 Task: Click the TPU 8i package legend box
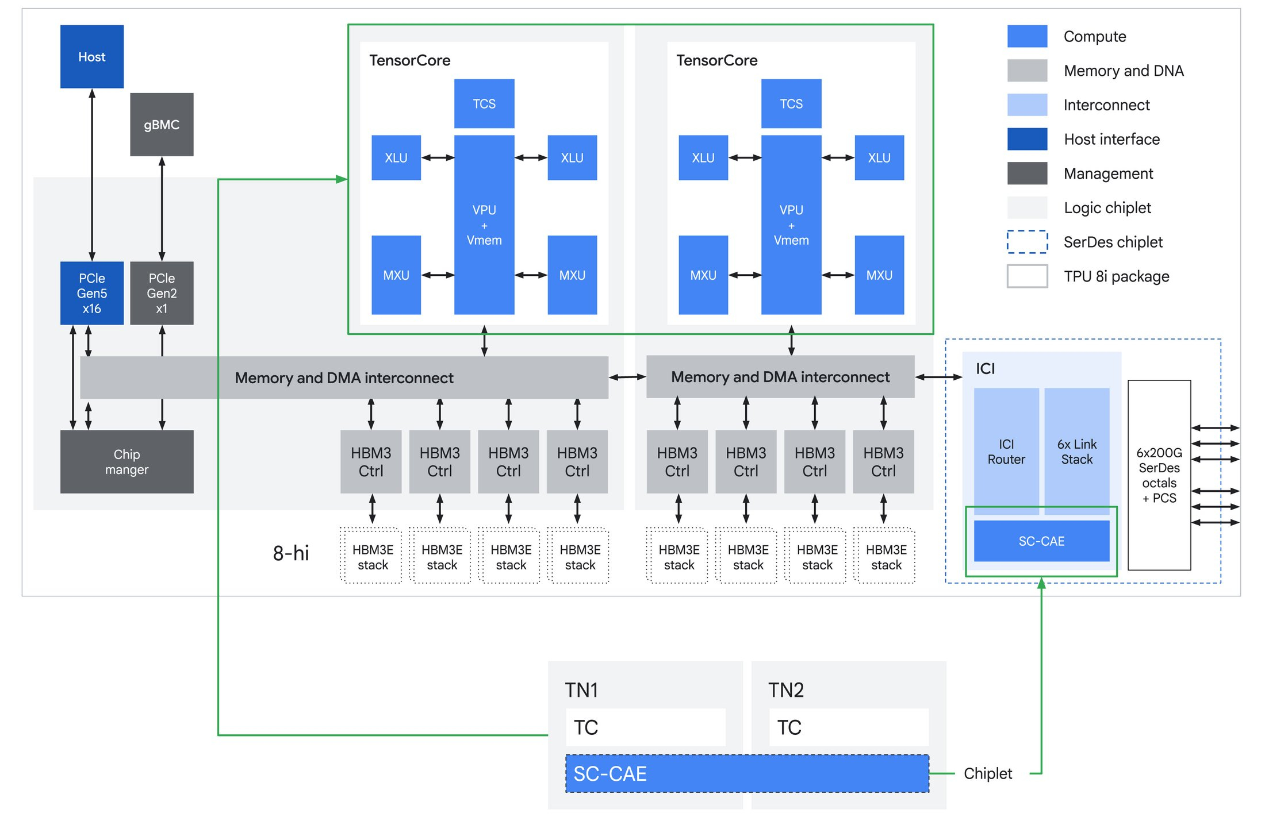point(1027,276)
